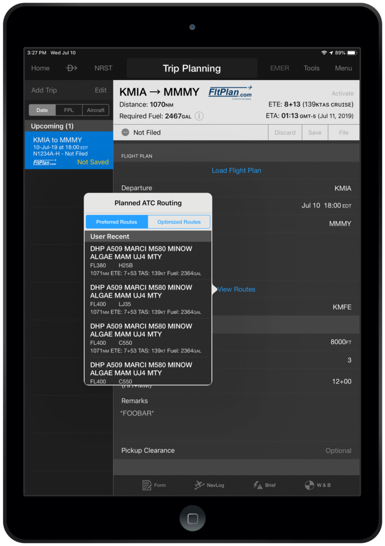This screenshot has width=385, height=546.
Task: Open the required fuel info icon
Action: (x=199, y=116)
